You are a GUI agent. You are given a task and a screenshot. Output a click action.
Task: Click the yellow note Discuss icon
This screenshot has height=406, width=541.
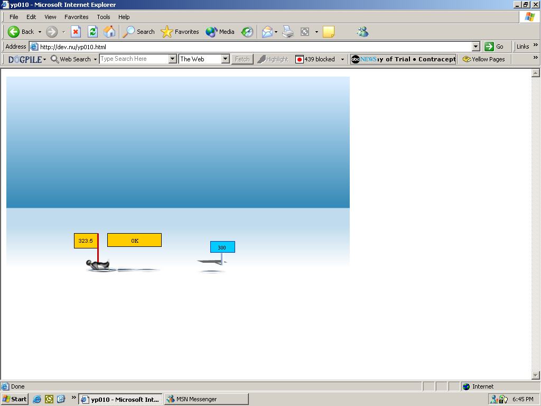[329, 32]
